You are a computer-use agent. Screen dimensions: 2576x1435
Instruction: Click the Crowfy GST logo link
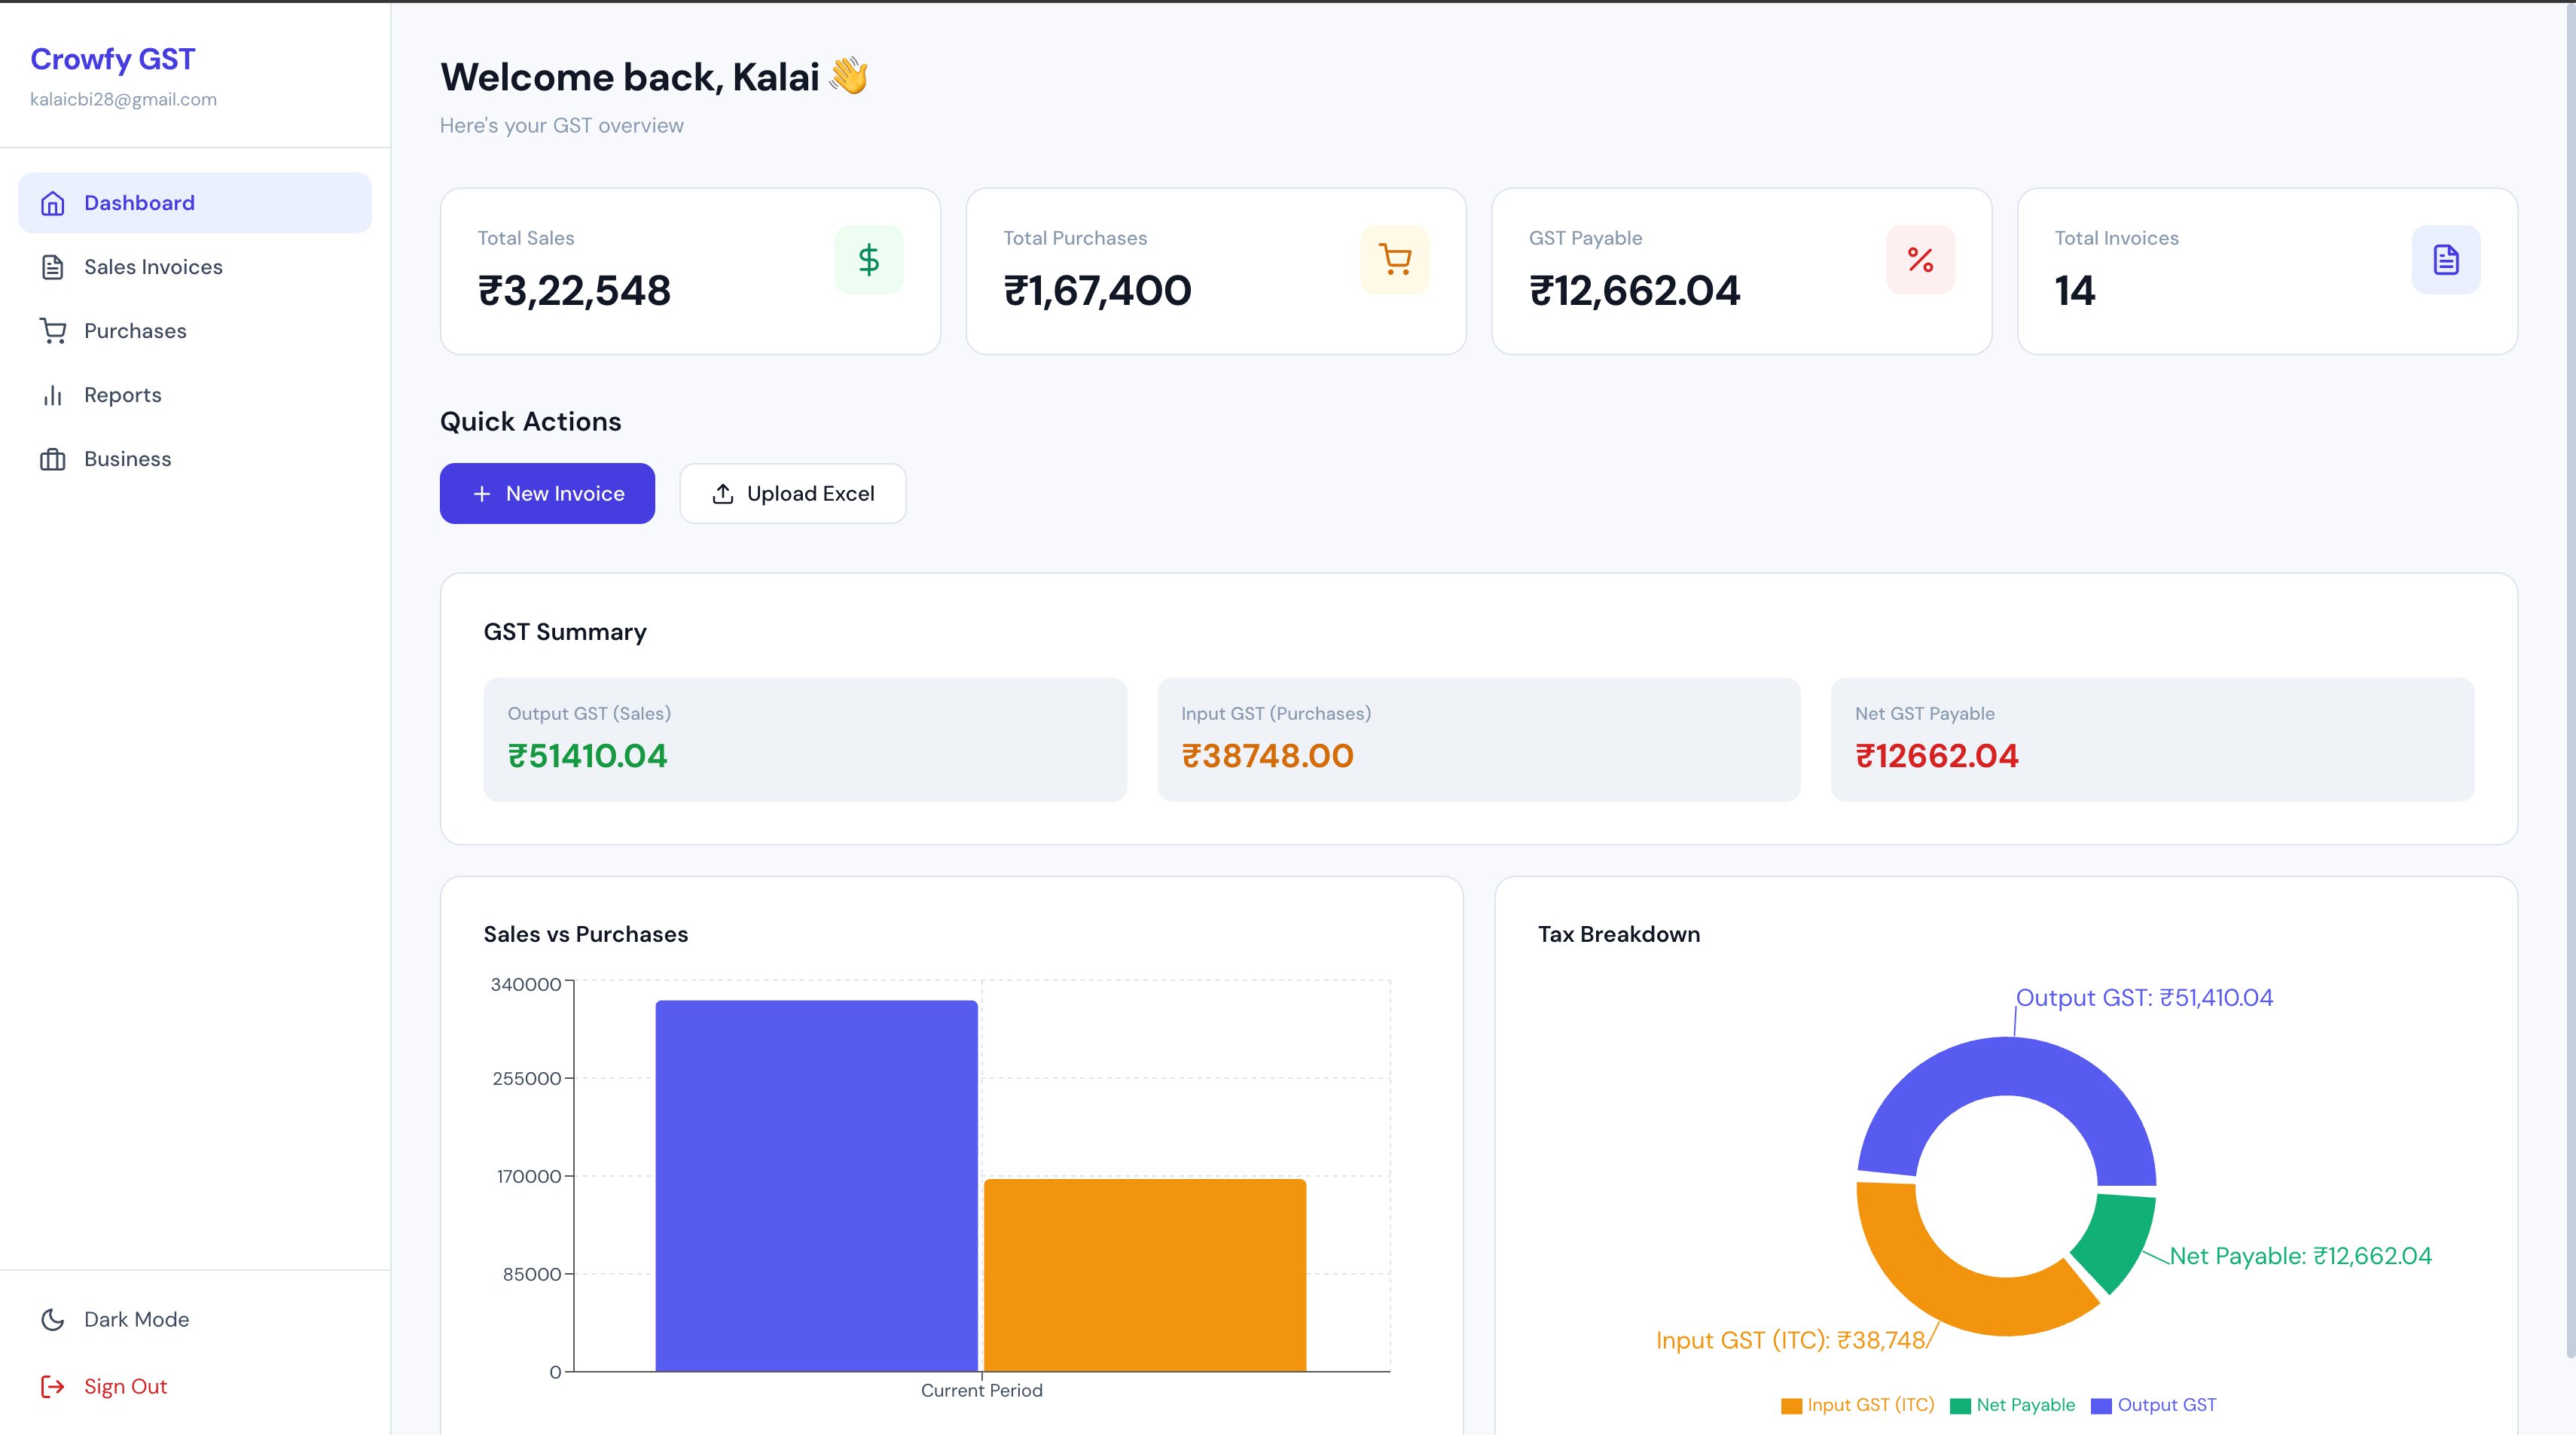pos(113,60)
